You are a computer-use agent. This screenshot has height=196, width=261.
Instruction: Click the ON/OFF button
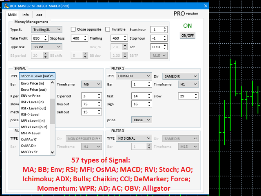point(188,36)
